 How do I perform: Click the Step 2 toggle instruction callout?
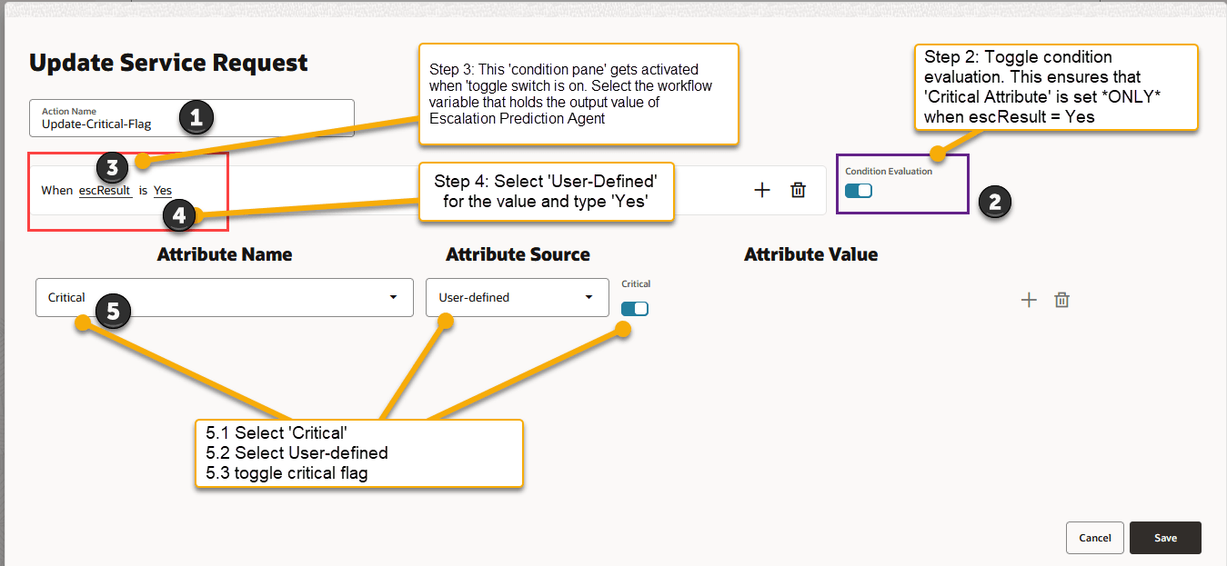click(1056, 88)
